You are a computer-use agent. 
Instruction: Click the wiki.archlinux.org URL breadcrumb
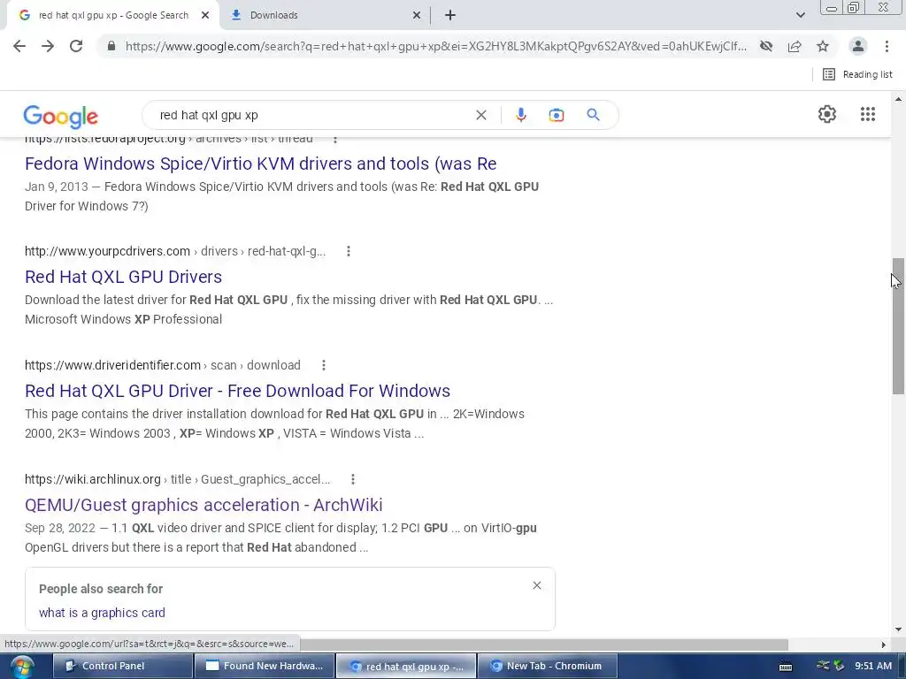pyautogui.click(x=177, y=479)
